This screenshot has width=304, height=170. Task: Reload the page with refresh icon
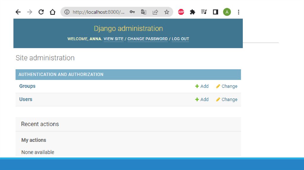(x=41, y=12)
